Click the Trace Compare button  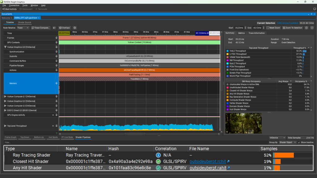41,28
